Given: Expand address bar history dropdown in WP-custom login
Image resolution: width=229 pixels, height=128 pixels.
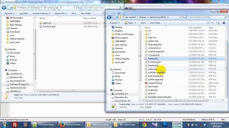Looking at the screenshot, I should click(x=75, y=7).
